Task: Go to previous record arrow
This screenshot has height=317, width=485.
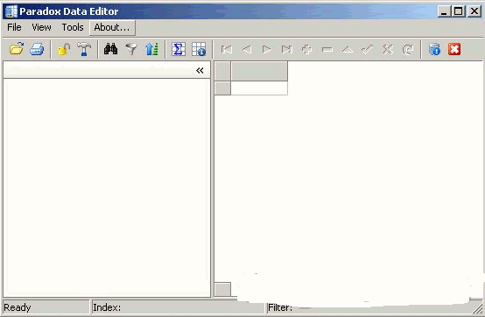Action: coord(247,49)
